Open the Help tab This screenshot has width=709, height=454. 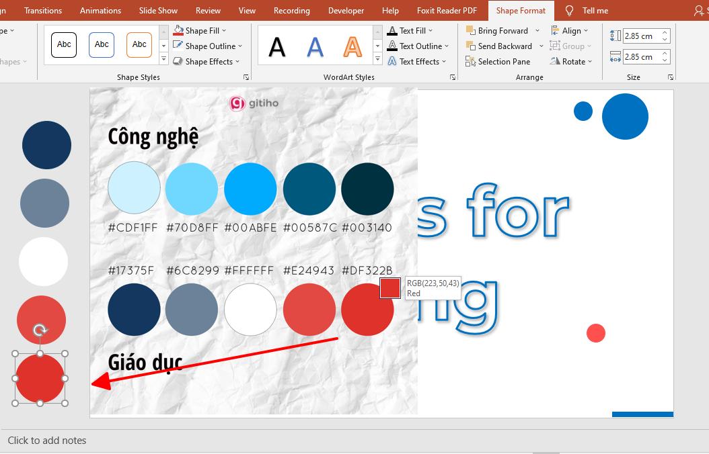click(390, 10)
